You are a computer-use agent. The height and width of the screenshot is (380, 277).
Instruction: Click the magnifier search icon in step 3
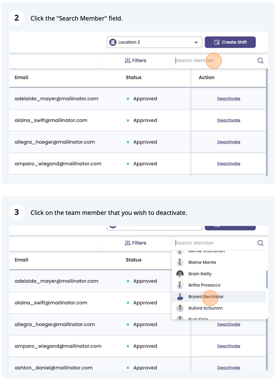(x=260, y=243)
